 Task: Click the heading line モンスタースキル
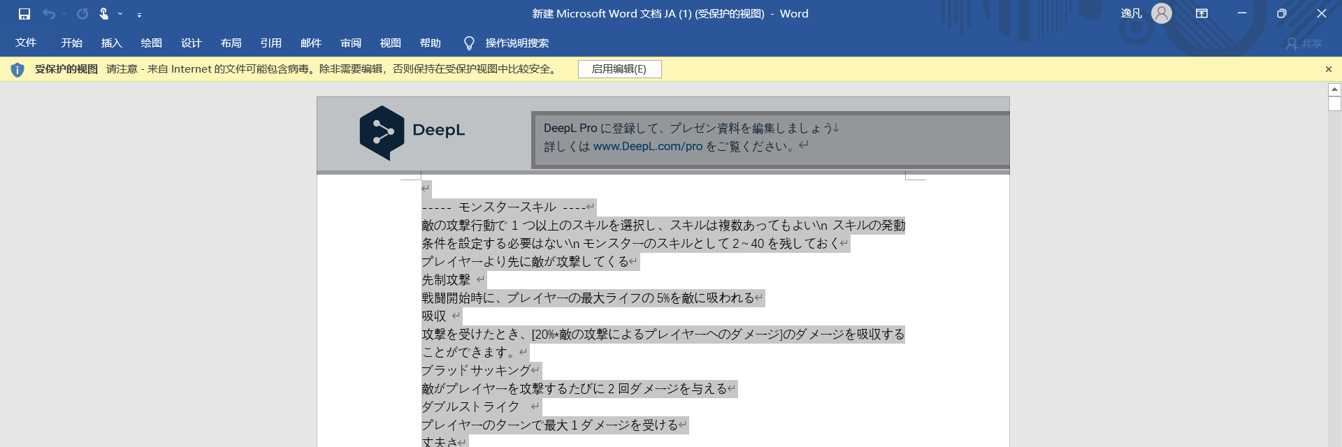pyautogui.click(x=507, y=207)
